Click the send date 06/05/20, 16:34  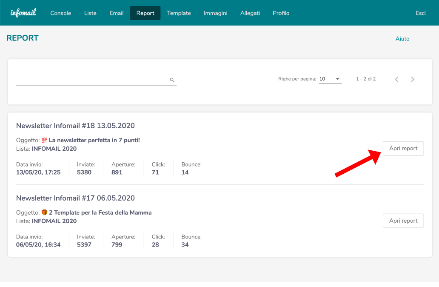pos(38,245)
